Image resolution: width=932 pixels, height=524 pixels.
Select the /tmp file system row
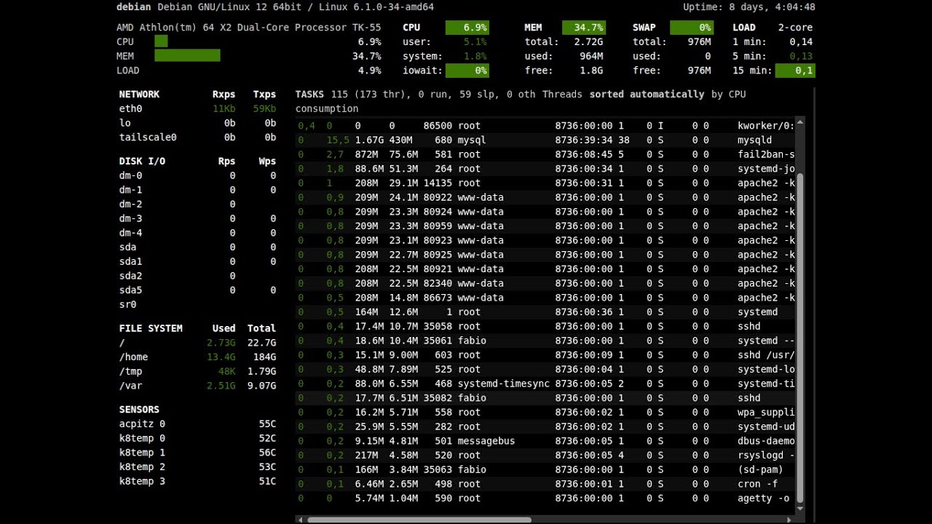tap(197, 372)
